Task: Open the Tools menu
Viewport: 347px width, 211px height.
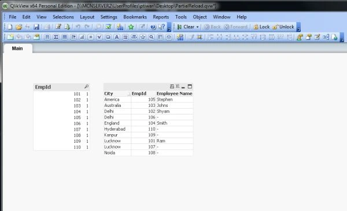Action: pyautogui.click(x=181, y=17)
